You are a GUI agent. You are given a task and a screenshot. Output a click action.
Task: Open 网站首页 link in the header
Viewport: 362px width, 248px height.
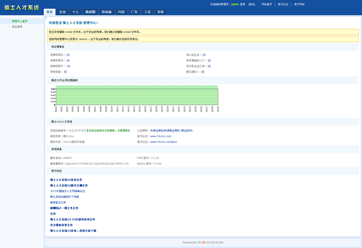pos(267,4)
